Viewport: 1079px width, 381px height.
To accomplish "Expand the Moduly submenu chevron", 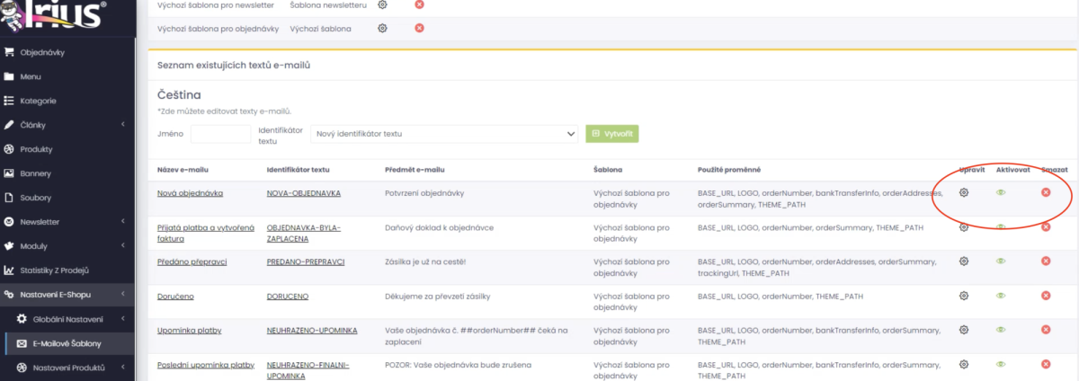I will [x=122, y=245].
